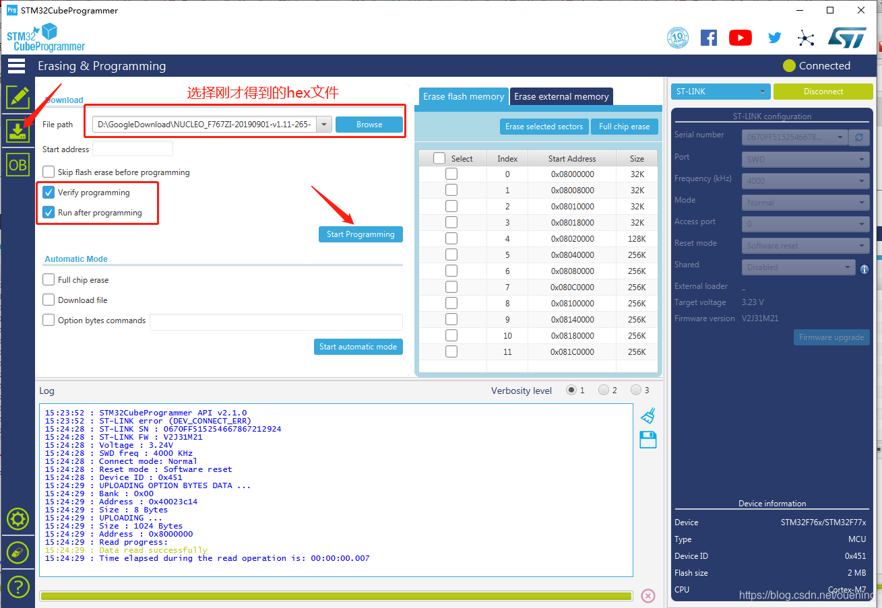Screen dimensions: 882x608
Task: Open ST Twitter icon
Action: (x=775, y=38)
